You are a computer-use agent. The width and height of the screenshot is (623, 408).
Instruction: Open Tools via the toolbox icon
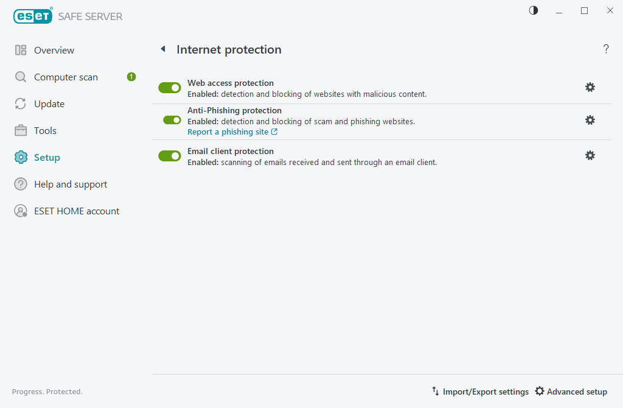click(20, 130)
